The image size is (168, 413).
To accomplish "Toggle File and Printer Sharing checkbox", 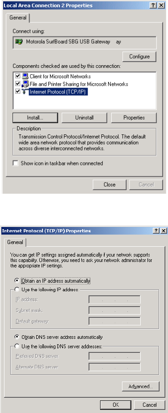I will pos(18,84).
